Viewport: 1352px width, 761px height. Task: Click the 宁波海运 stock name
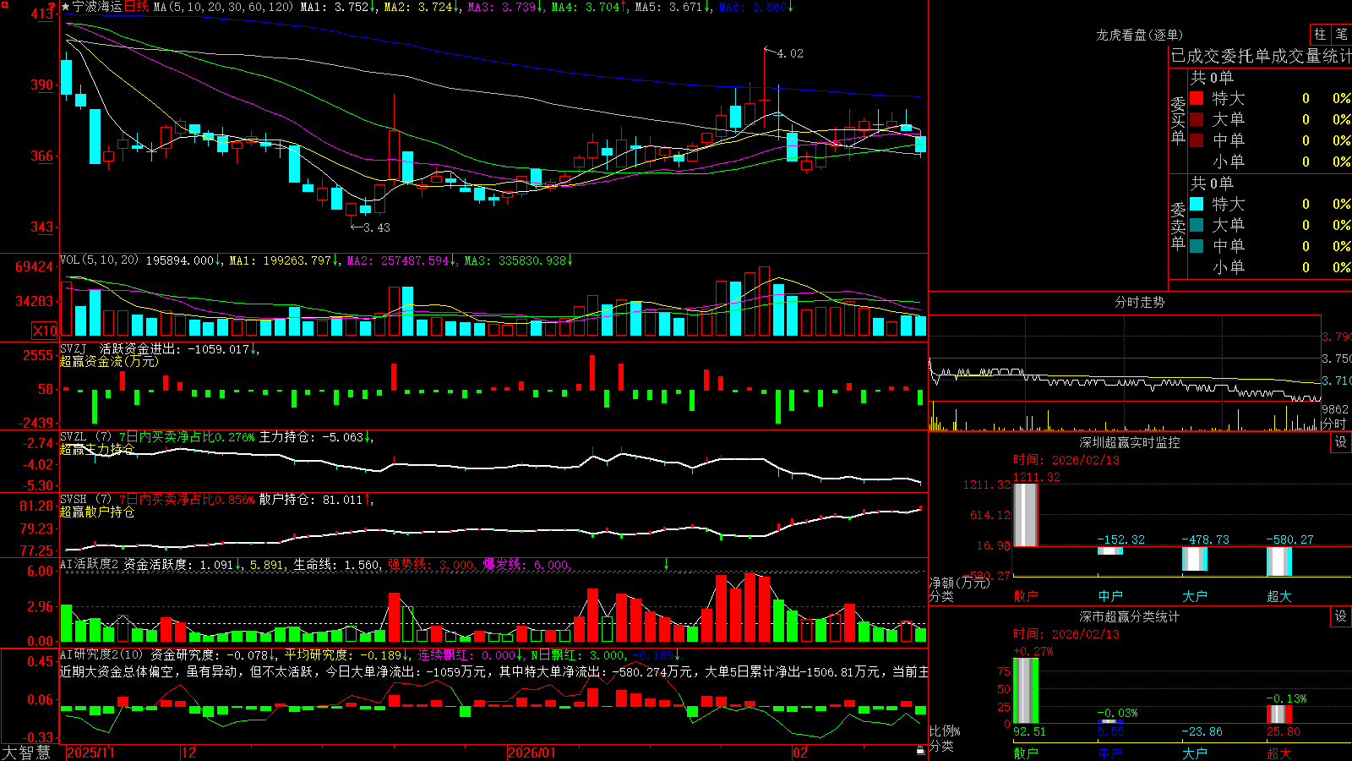(97, 7)
